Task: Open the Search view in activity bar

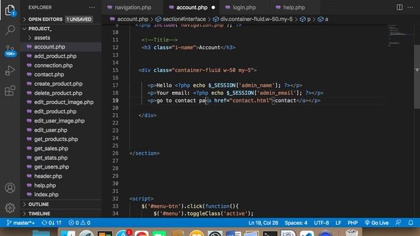Action: (x=10, y=30)
